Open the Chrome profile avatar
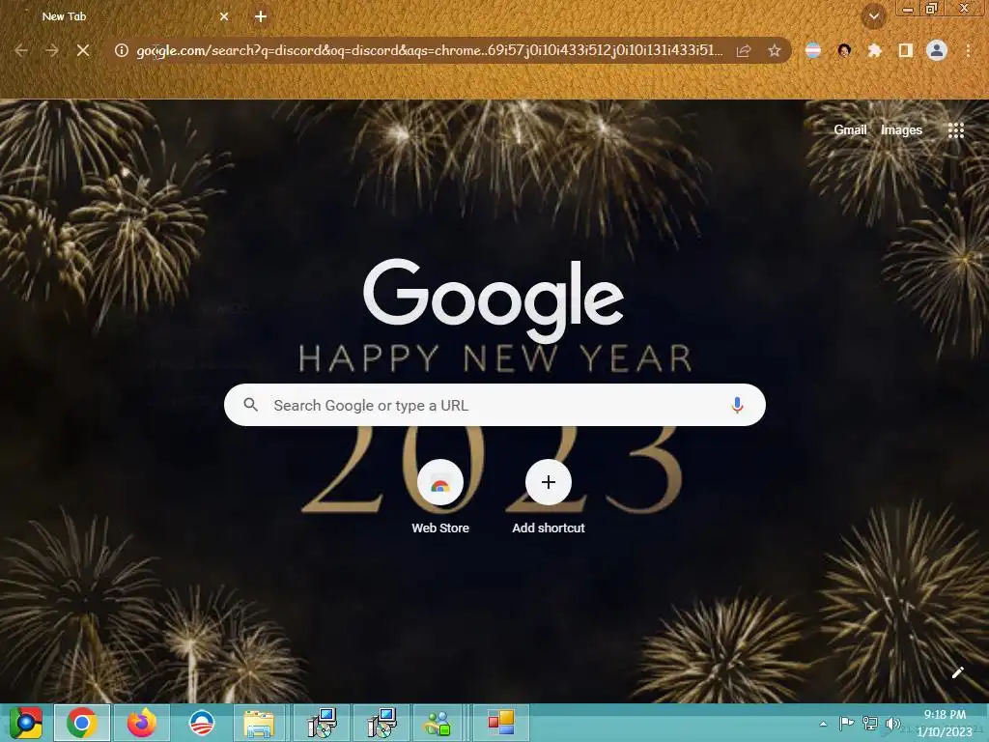989x742 pixels. pos(937,50)
